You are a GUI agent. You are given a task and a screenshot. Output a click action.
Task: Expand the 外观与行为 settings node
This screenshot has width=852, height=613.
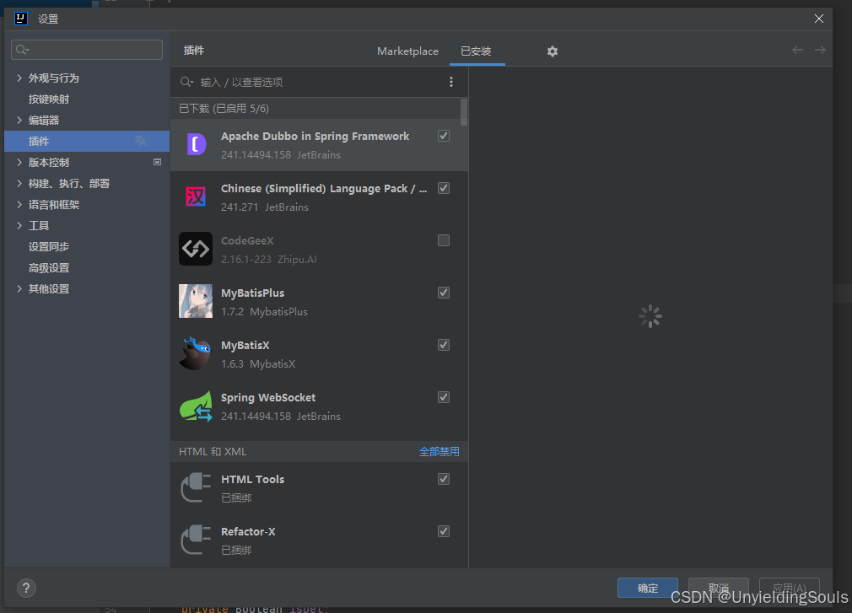tap(19, 78)
